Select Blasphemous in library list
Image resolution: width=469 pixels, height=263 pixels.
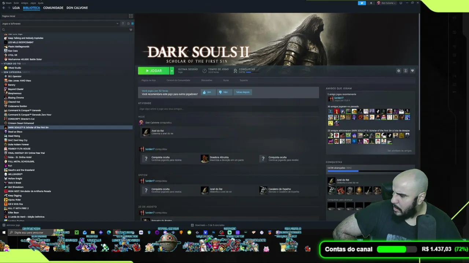pyautogui.click(x=15, y=93)
